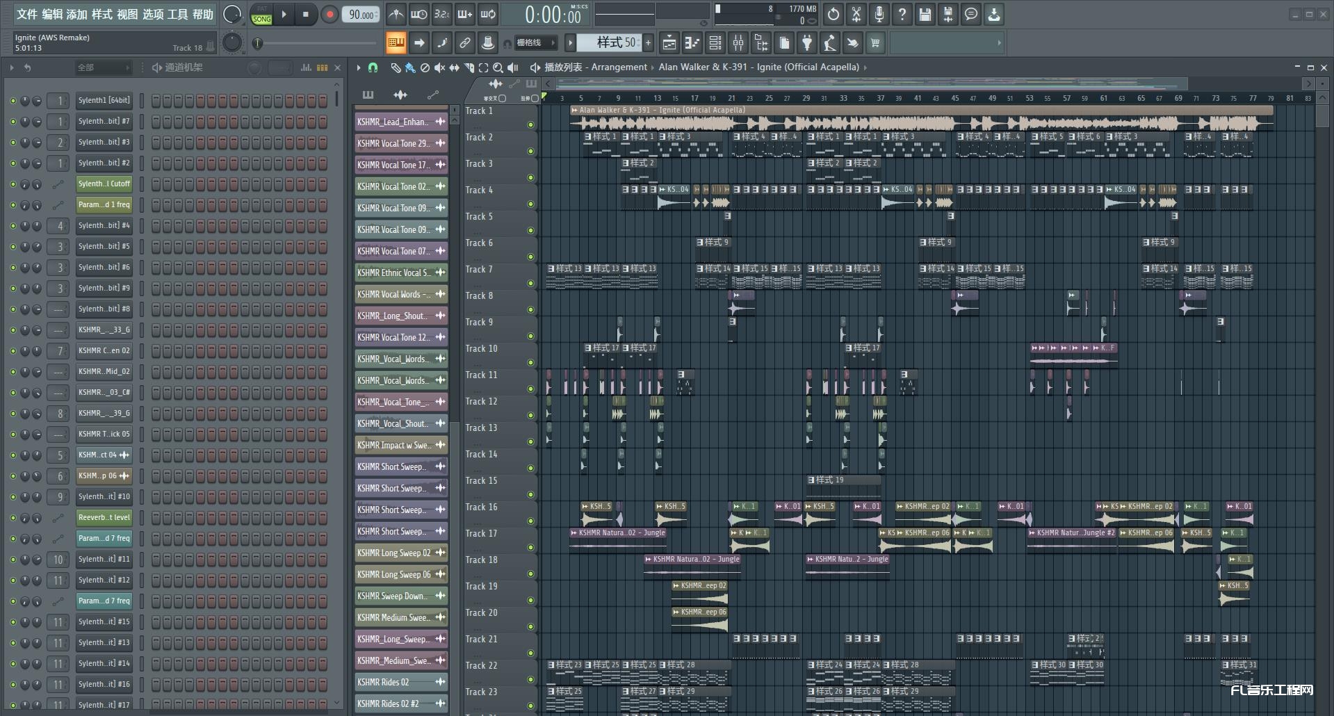Open the 添加 (Add) menu
Screen dimensions: 1334x716
coord(77,14)
